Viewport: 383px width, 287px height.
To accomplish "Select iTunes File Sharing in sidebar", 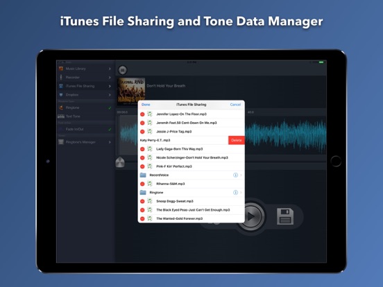I will (x=85, y=86).
